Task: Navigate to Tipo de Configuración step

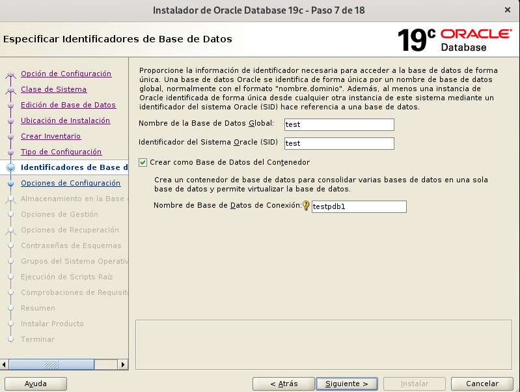Action: pos(61,152)
